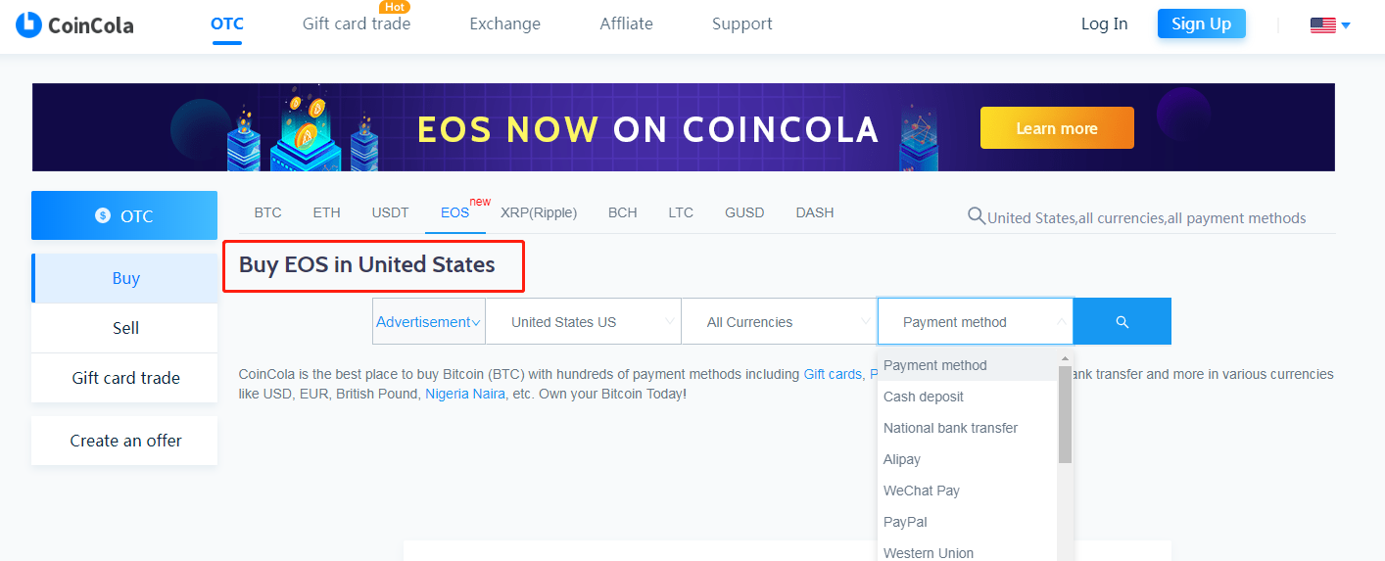Switch to the BTC coin tab
The width and height of the screenshot is (1385, 561).
tap(267, 212)
